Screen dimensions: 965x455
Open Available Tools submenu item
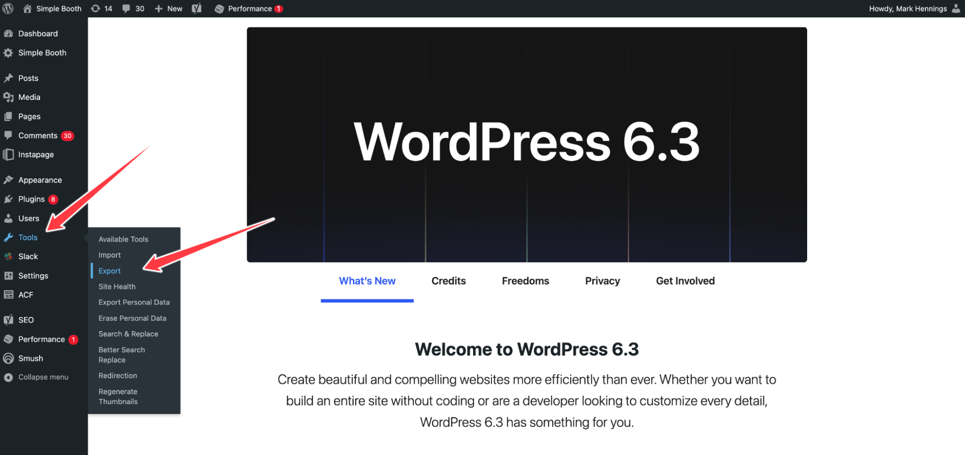[124, 239]
